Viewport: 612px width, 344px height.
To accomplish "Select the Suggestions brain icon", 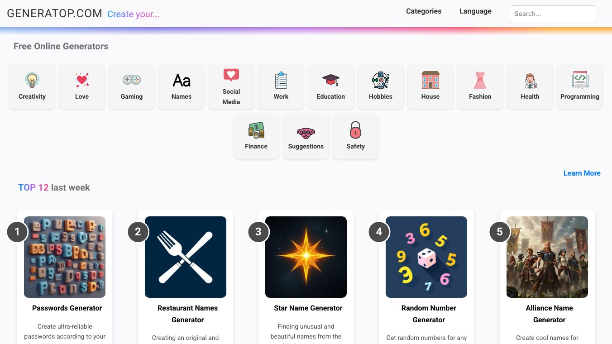I will 306,130.
